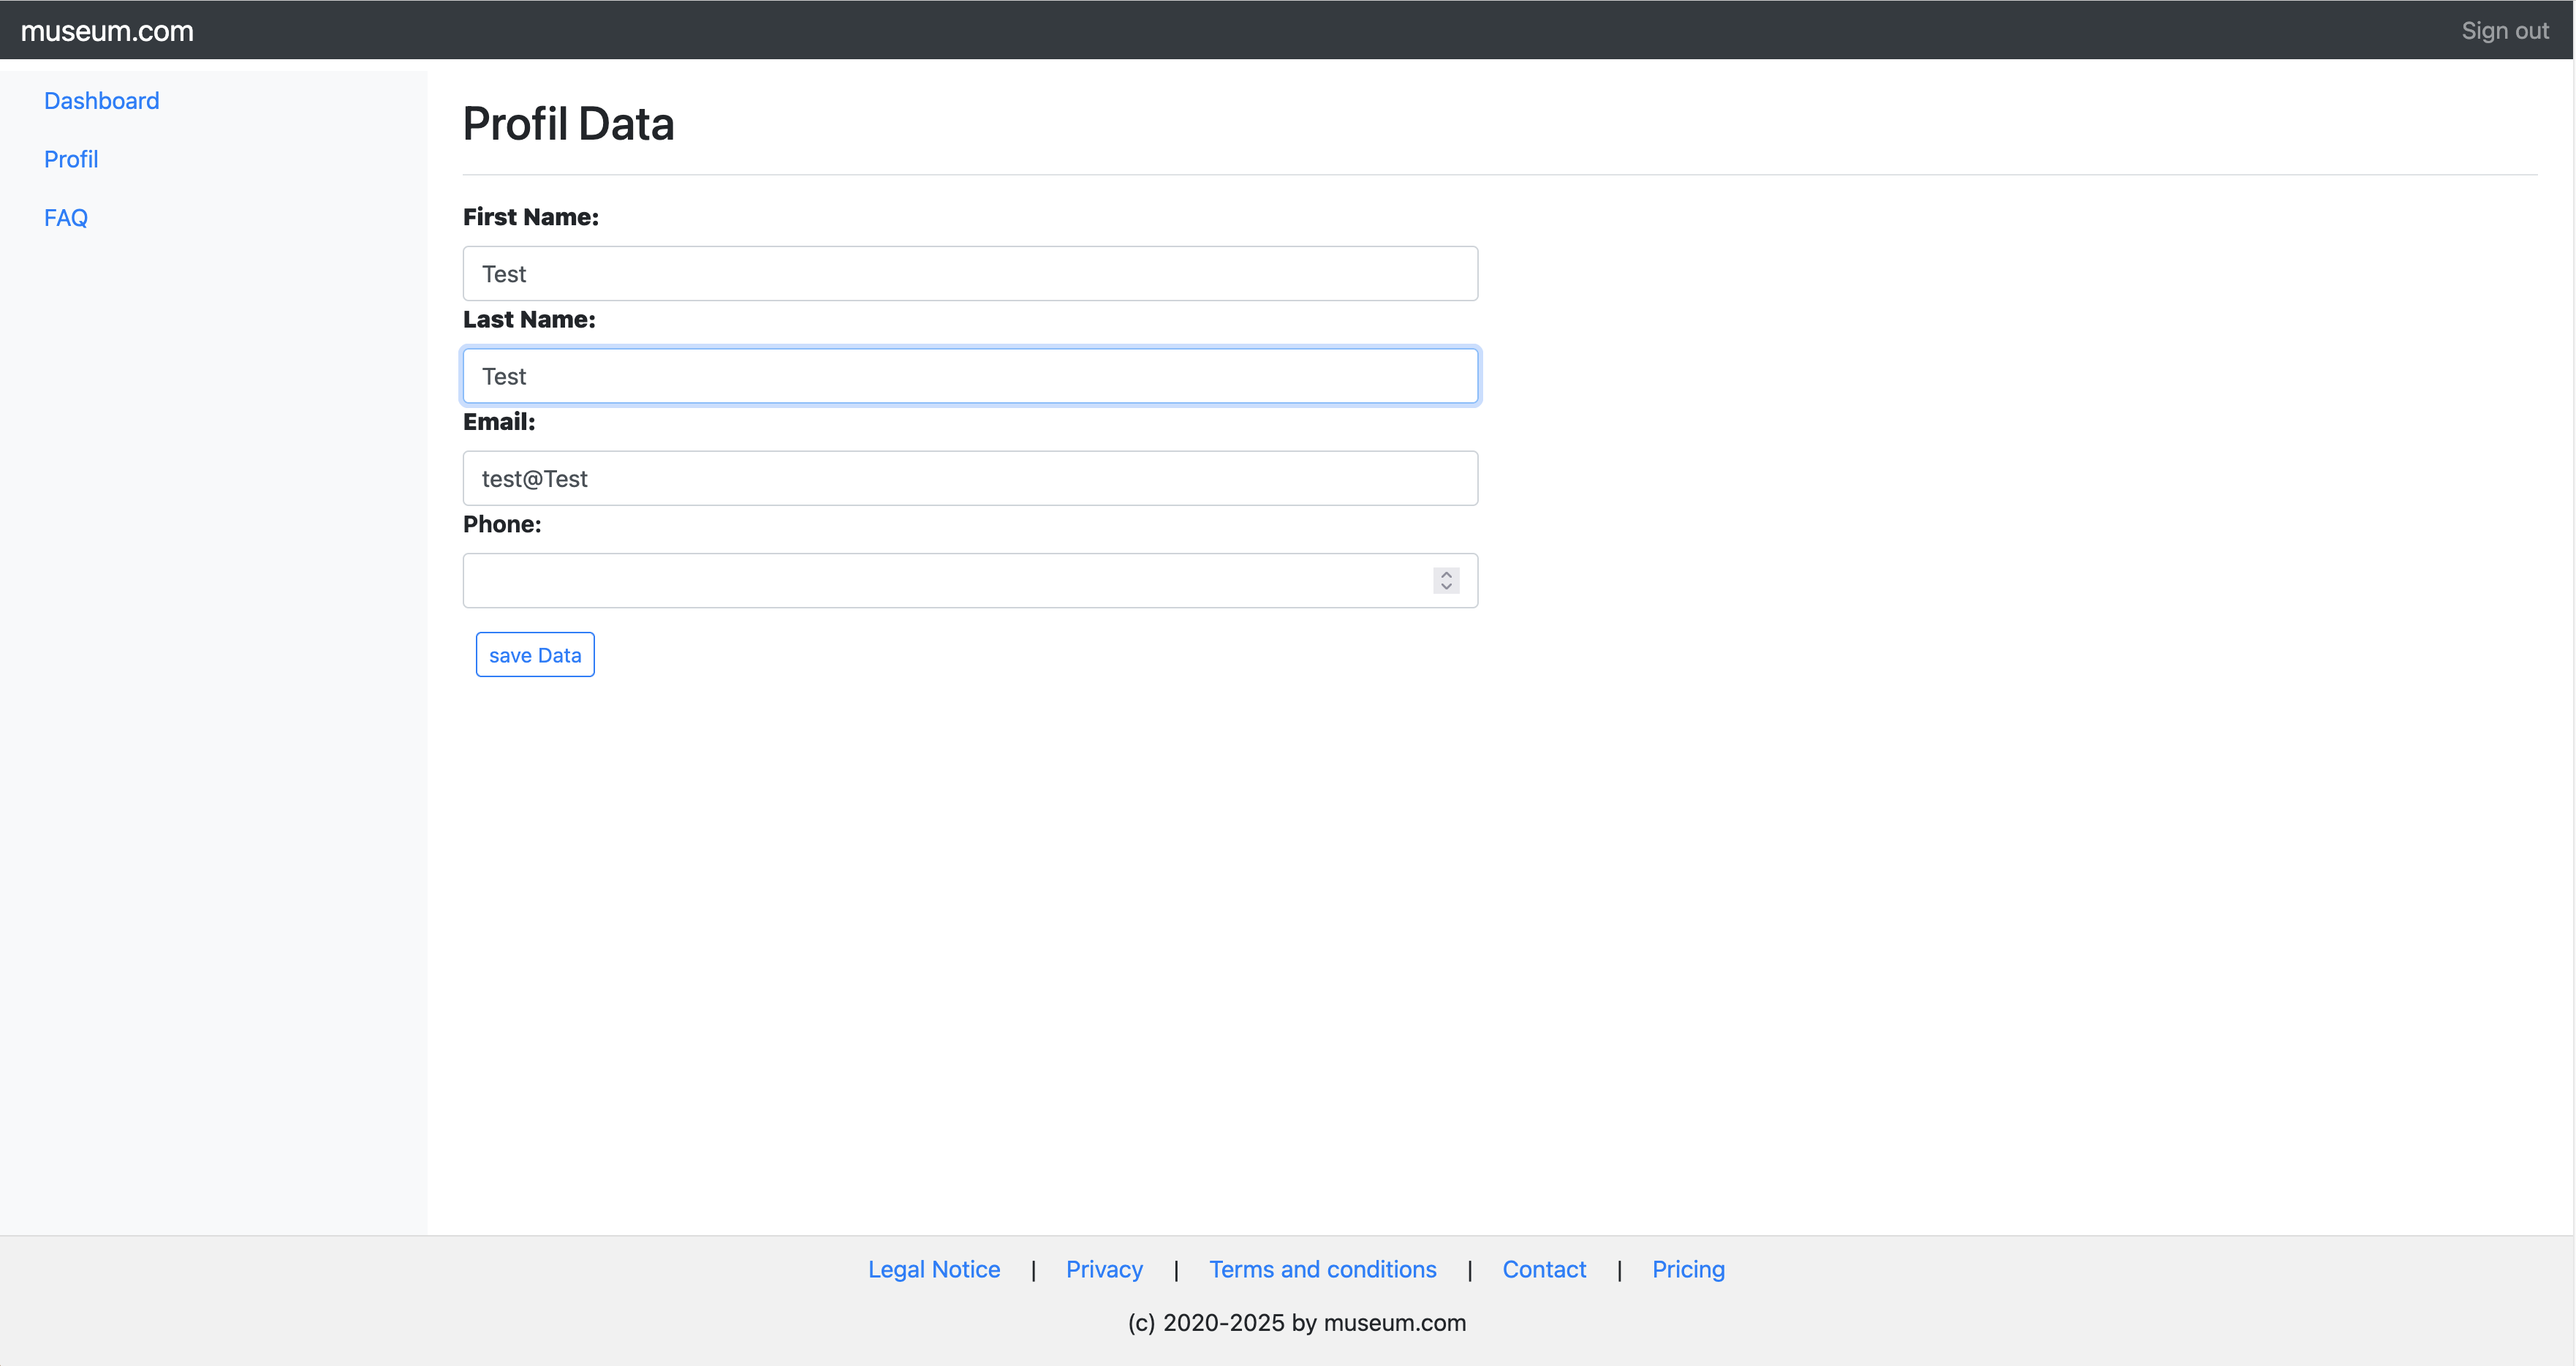The image size is (2576, 1366).
Task: Open the Legal Notice footer link
Action: pyautogui.click(x=933, y=1269)
